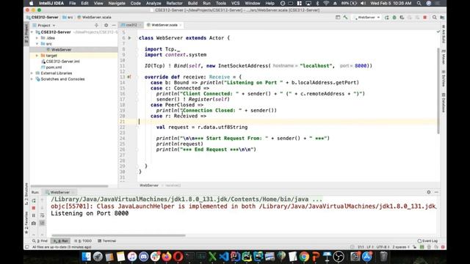470x264 pixels.
Task: Click the Project panel horizontal scrollbar
Action: tap(69, 186)
